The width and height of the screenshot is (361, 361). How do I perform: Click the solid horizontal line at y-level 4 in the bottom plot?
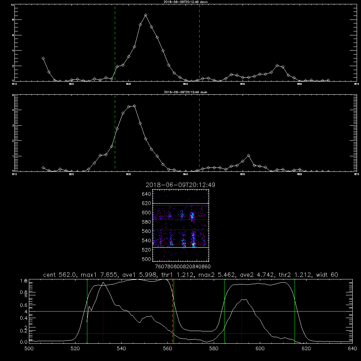coord(191,311)
